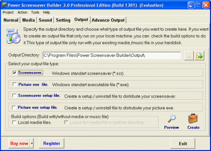Open the output folder via the green-arrow icon
The height and width of the screenshot is (151, 211).
pyautogui.click(x=199, y=55)
